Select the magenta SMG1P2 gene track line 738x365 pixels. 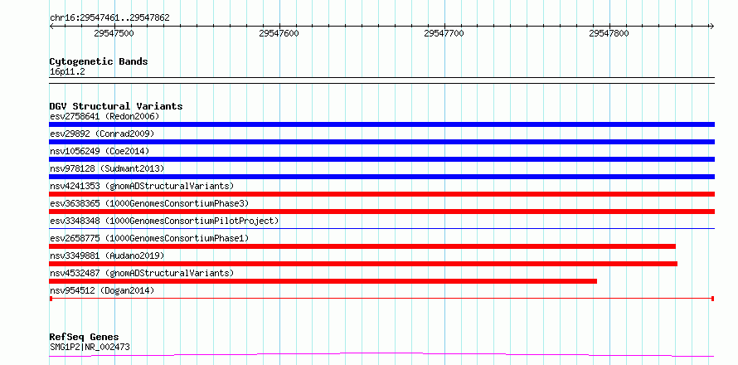[381, 354]
